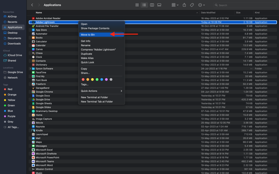279x174 pixels.
Task: Click the Search field
Action: coord(245,5)
